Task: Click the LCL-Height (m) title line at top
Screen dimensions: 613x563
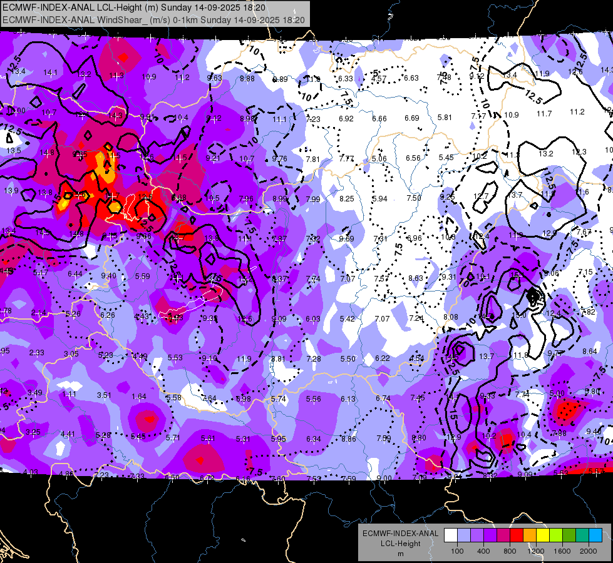Action: click(134, 8)
